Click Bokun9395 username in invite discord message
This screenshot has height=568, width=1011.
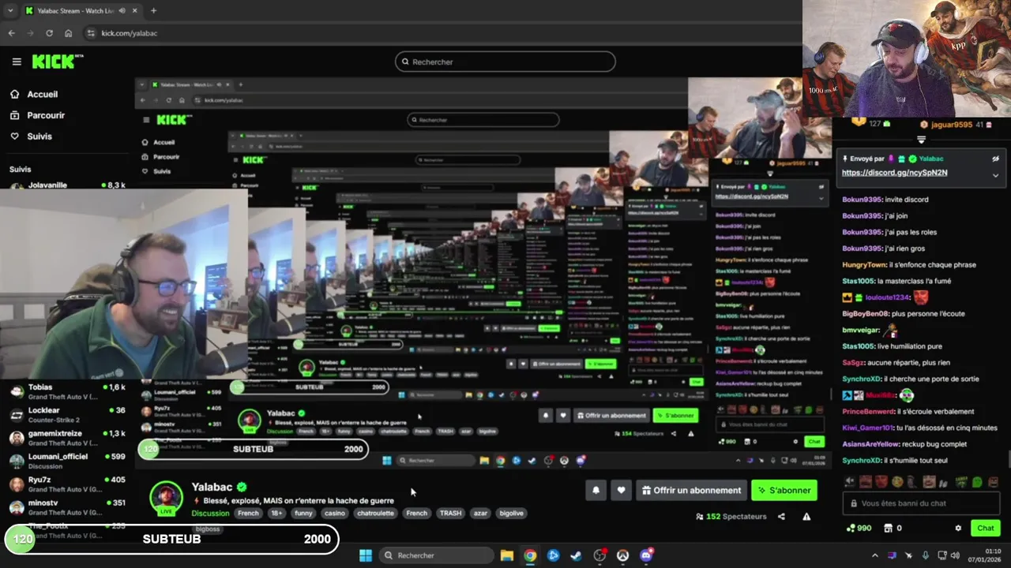(x=862, y=200)
